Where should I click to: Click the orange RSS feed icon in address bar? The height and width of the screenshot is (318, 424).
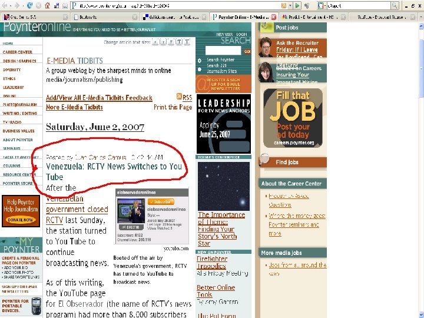[x=284, y=5]
